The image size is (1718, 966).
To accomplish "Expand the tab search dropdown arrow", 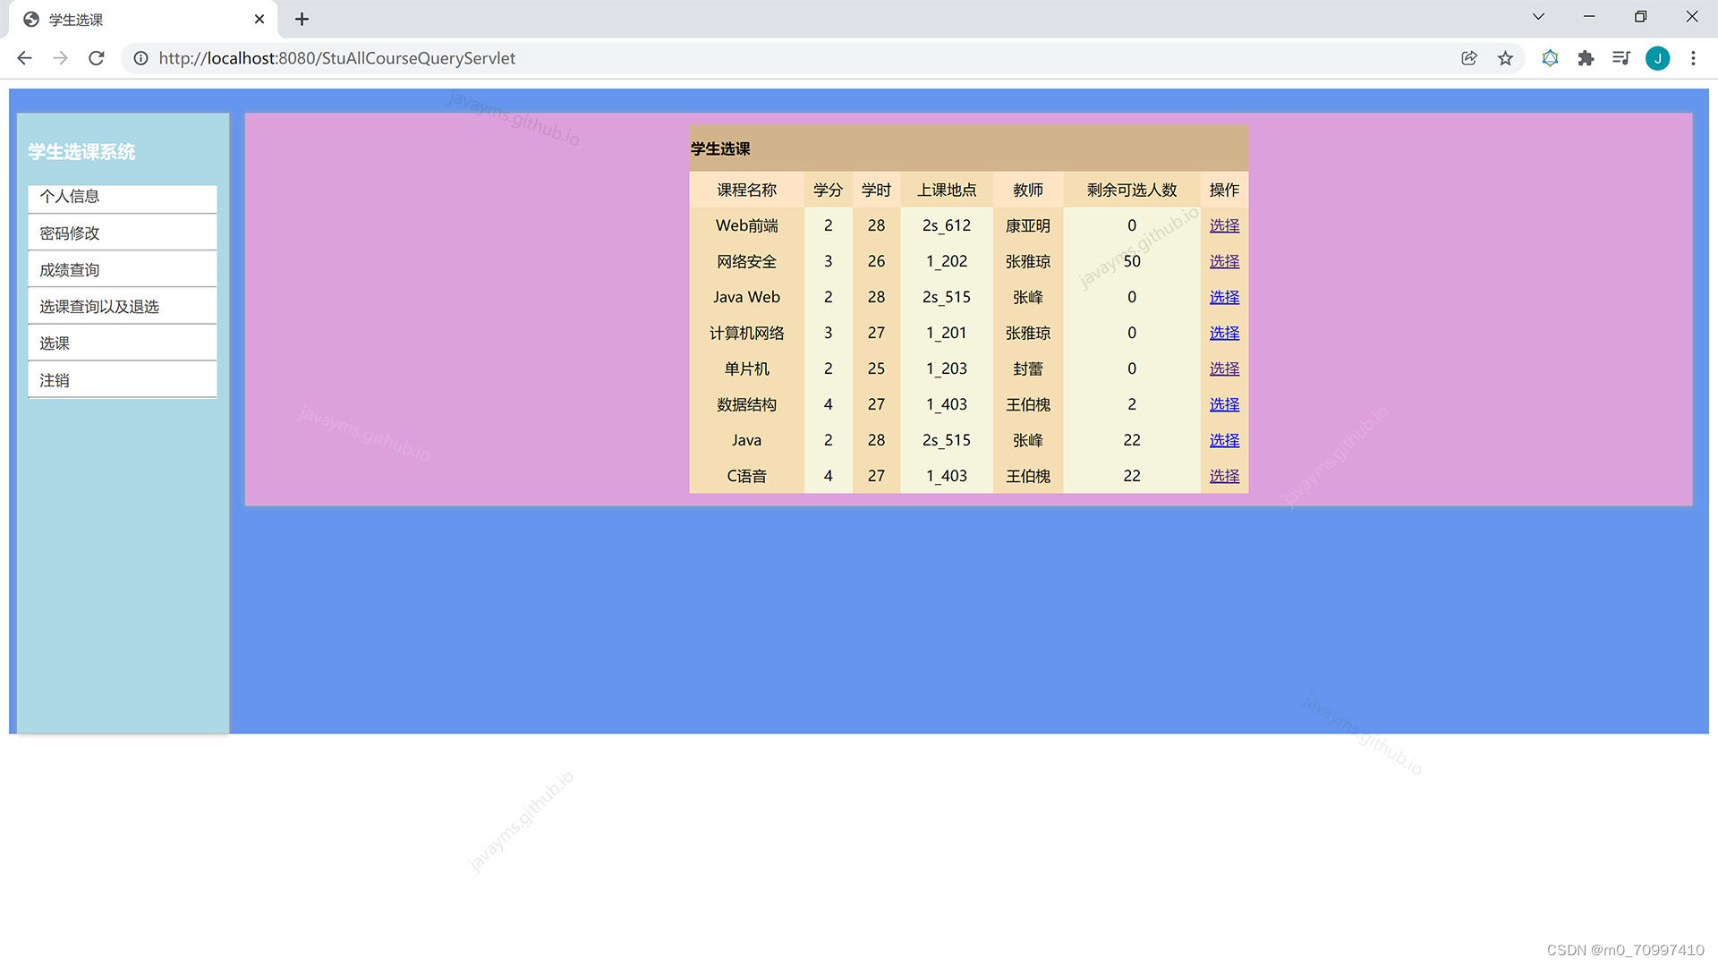I will [1538, 17].
